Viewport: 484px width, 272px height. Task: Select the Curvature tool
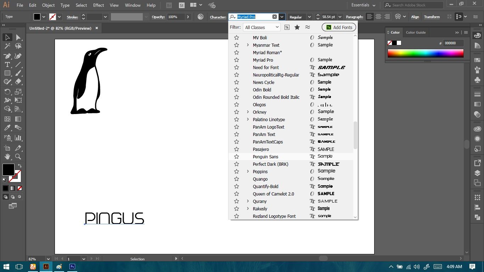(x=18, y=56)
